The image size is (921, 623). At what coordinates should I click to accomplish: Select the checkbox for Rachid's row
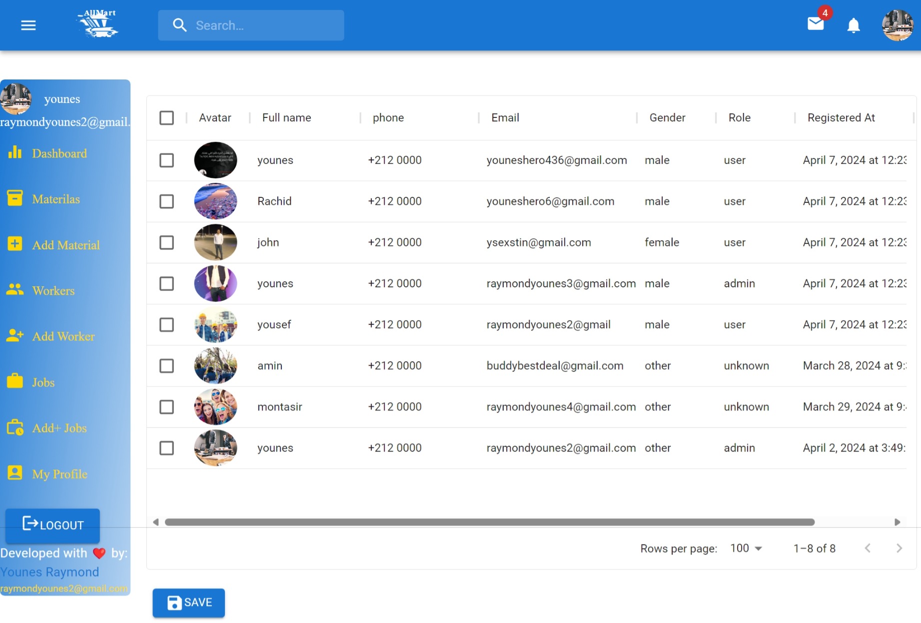(166, 201)
